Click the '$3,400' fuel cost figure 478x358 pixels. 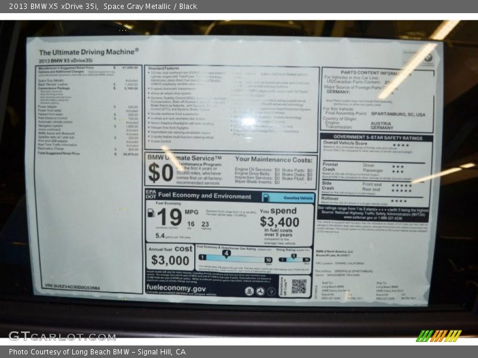point(279,221)
